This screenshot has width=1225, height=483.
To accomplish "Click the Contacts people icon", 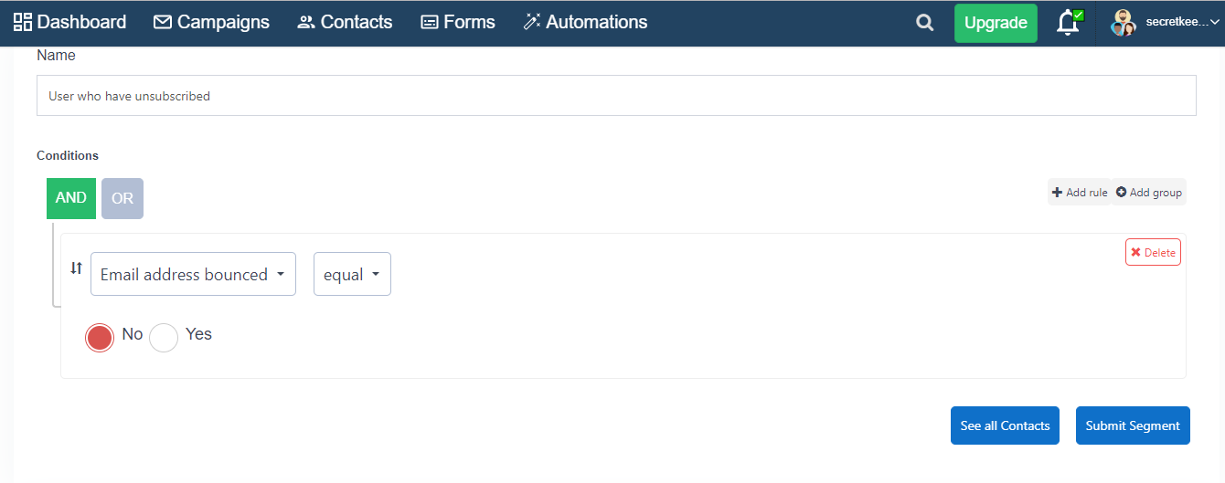I will pos(306,22).
